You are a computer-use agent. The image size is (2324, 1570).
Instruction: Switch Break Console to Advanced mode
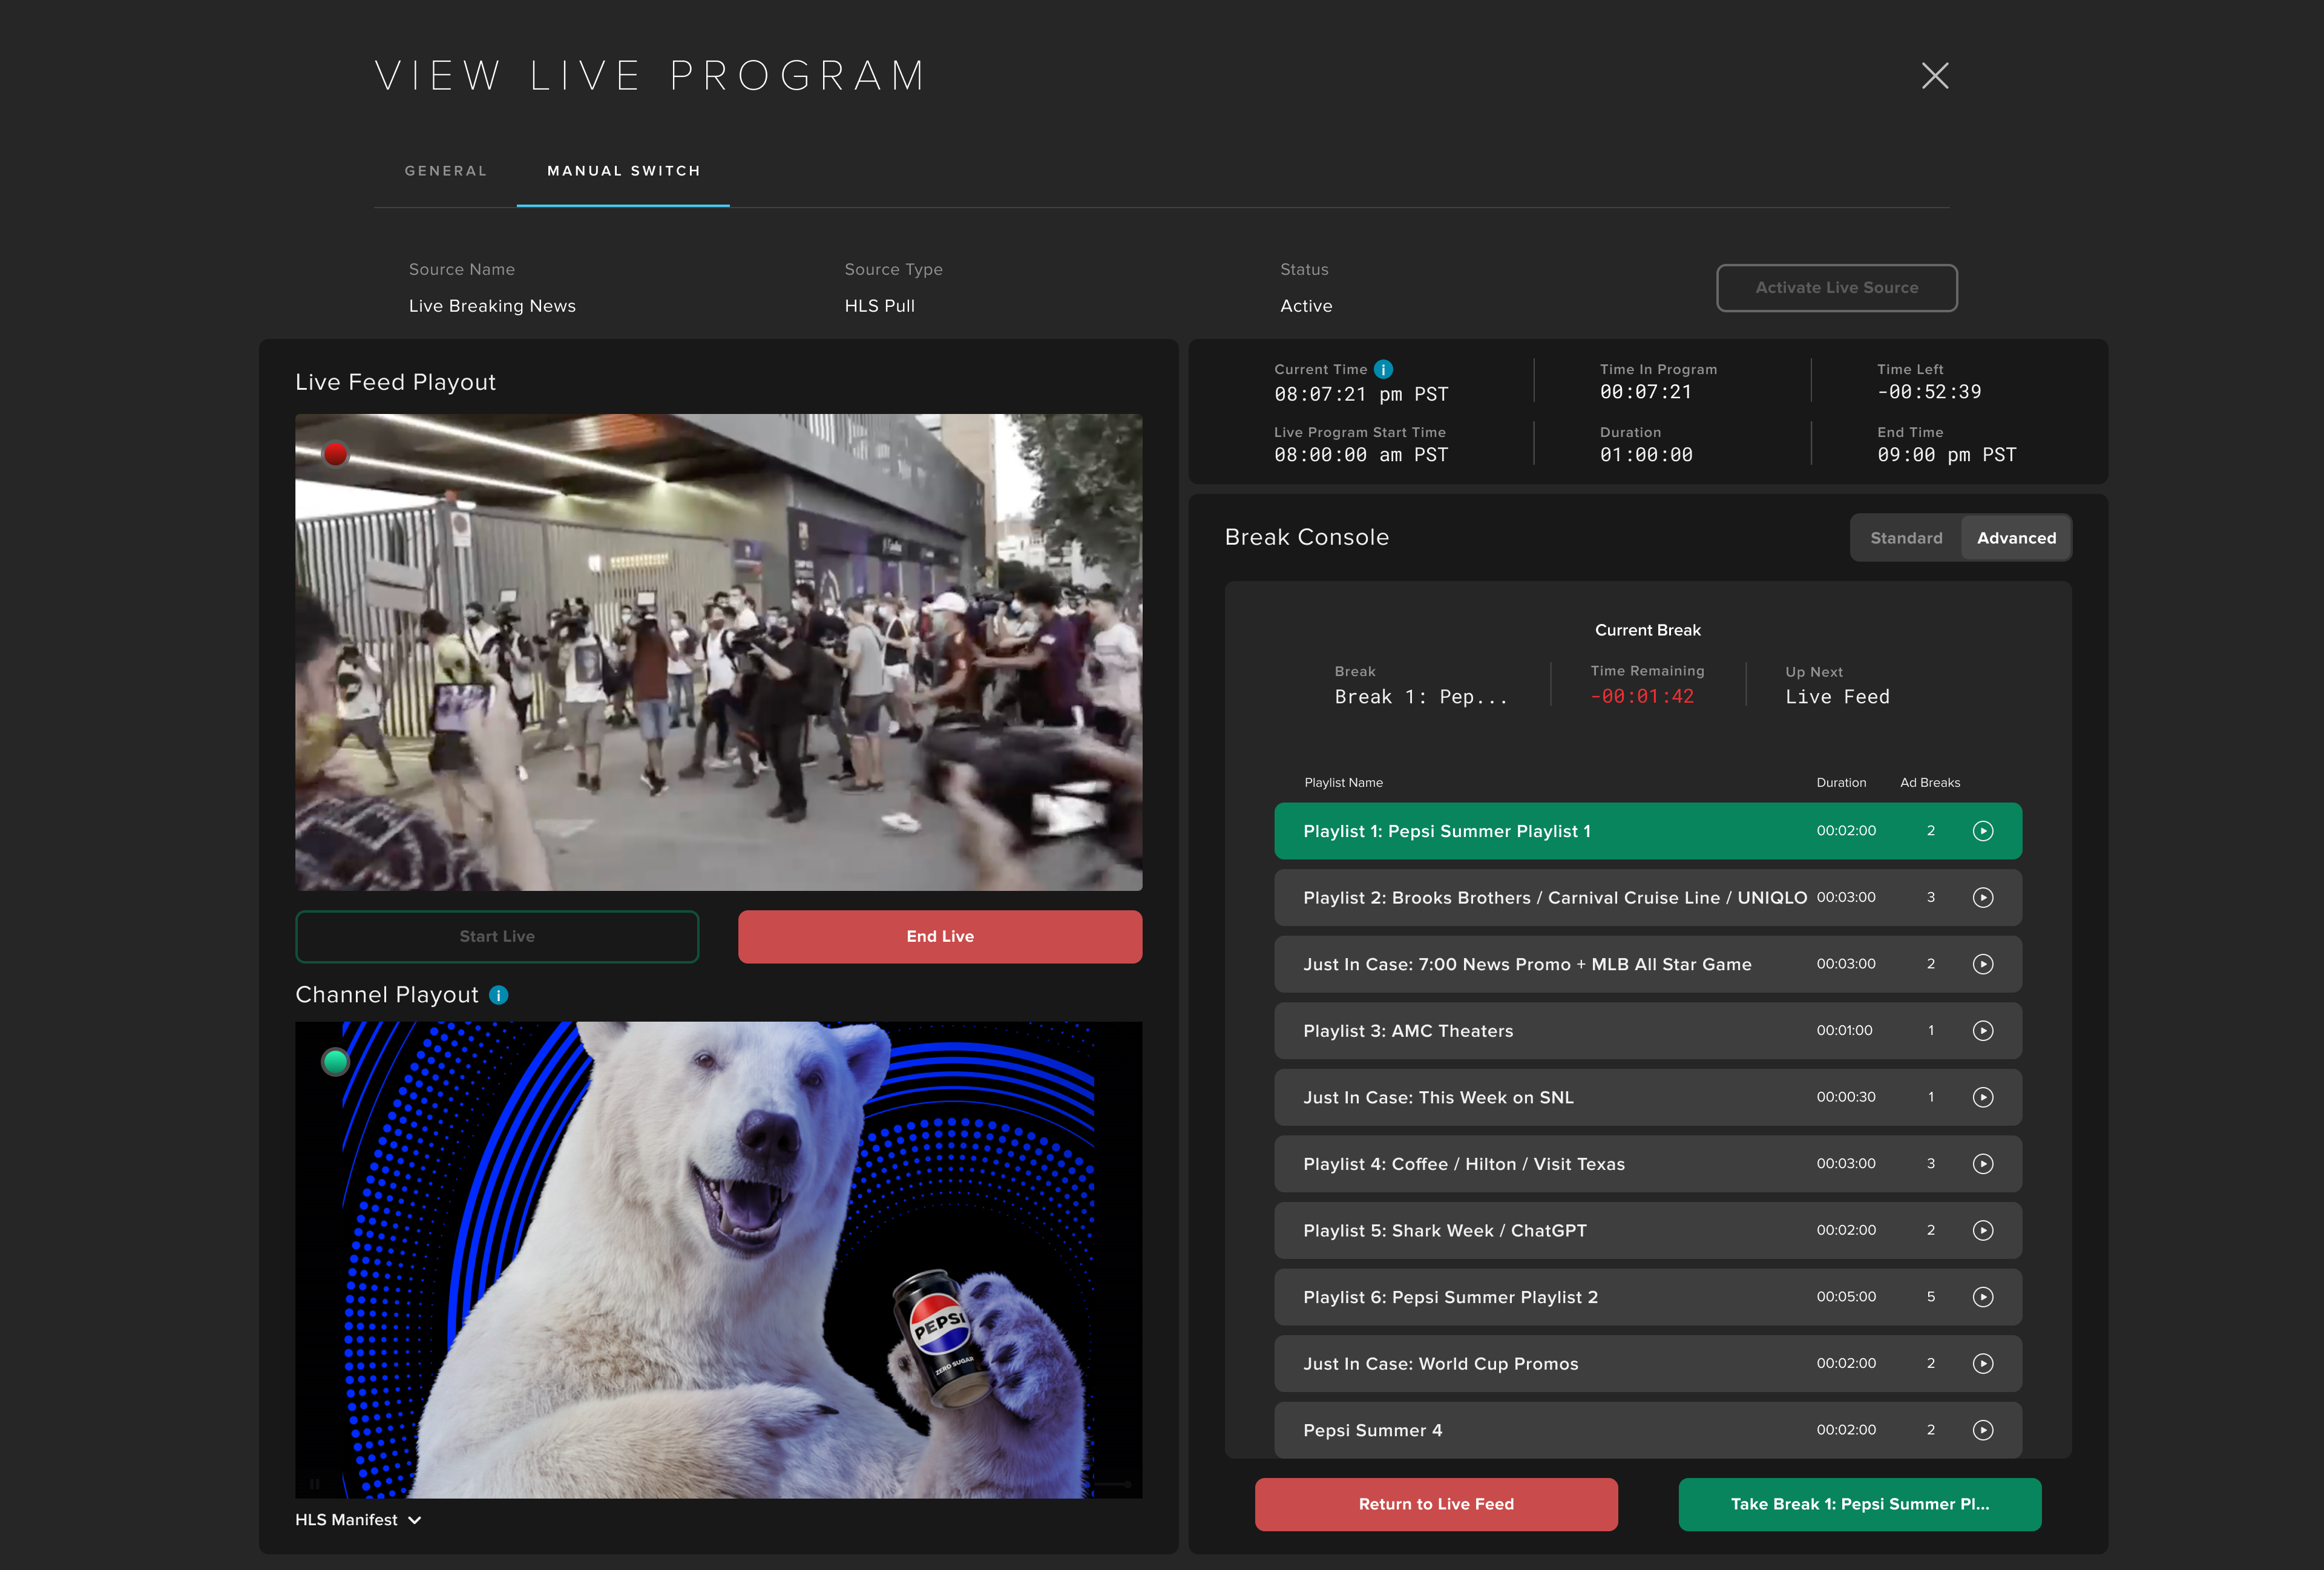[x=2016, y=538]
